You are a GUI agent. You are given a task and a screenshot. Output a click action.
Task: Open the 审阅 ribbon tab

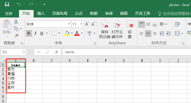click(x=109, y=13)
